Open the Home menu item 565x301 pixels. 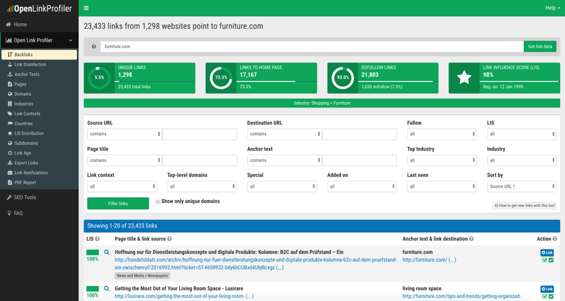coord(39,24)
